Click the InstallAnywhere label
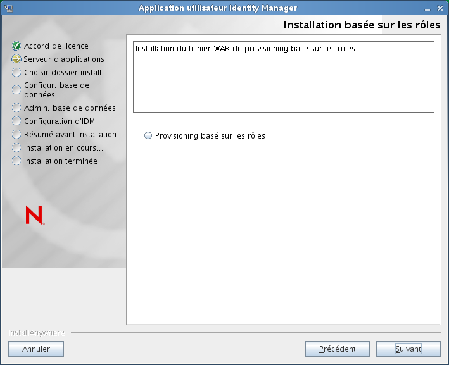This screenshot has width=449, height=365. click(x=36, y=332)
